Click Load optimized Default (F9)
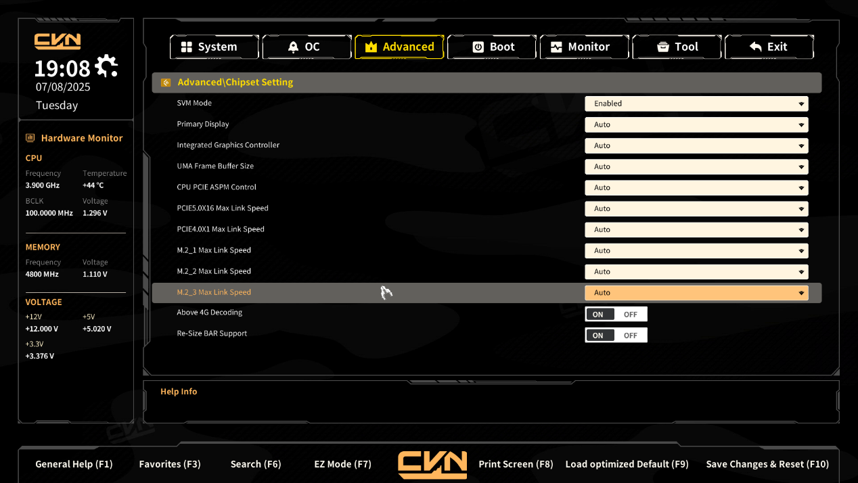Viewport: 858px width, 483px height. click(627, 464)
